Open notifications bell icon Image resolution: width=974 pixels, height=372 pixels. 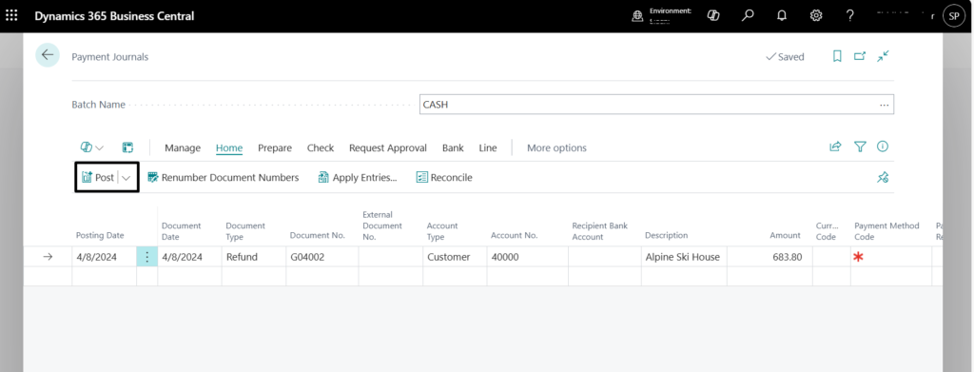pyautogui.click(x=782, y=16)
